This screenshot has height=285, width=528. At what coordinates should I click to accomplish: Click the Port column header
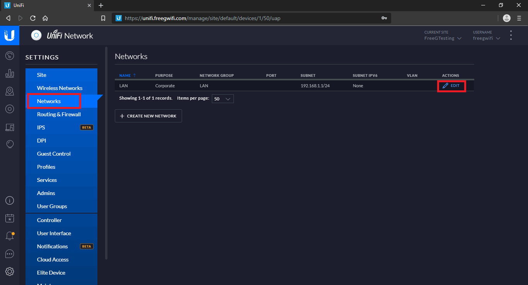(x=271, y=76)
